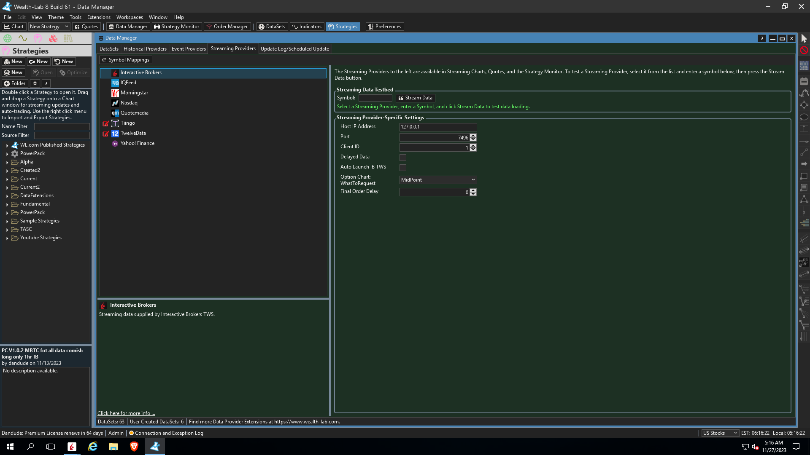Screen dimensions: 810x455
Task: Open taskbar notification center icon
Action: coord(796,447)
